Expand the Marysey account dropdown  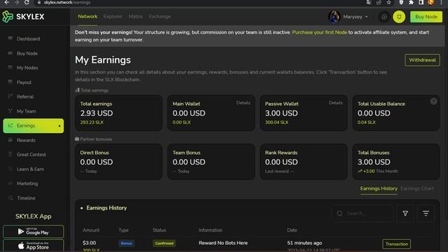click(x=367, y=17)
